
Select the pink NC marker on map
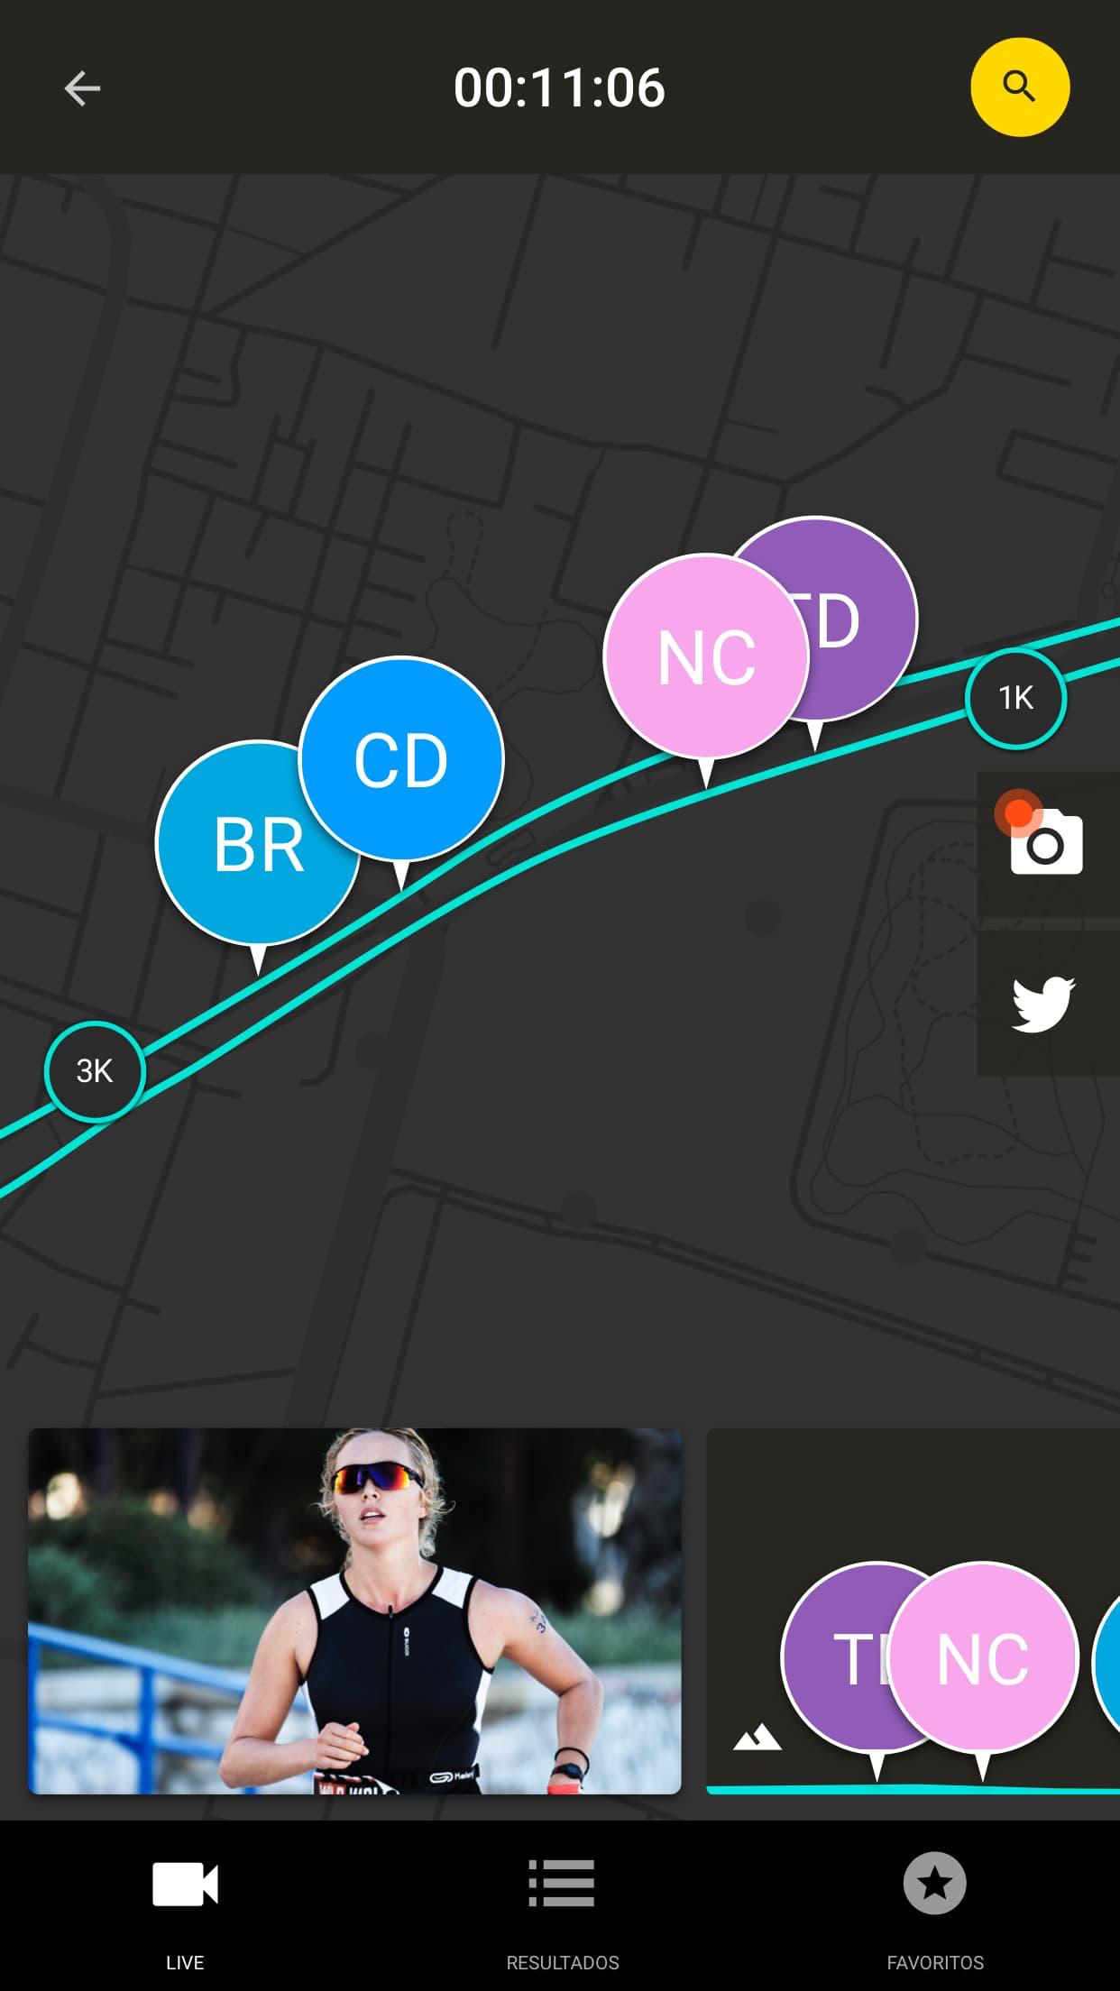click(706, 658)
